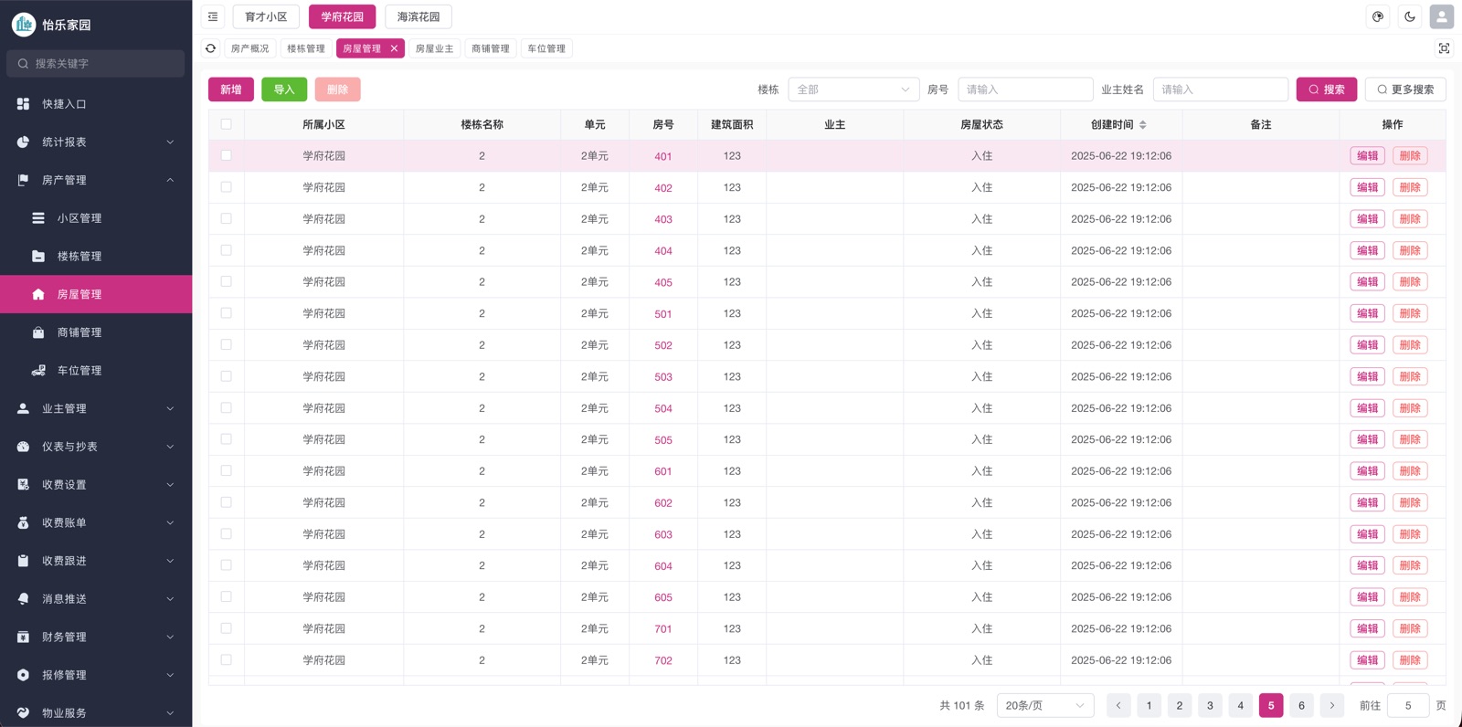Click 物业服务 icon in sidebar
This screenshot has width=1462, height=727.
(x=23, y=713)
